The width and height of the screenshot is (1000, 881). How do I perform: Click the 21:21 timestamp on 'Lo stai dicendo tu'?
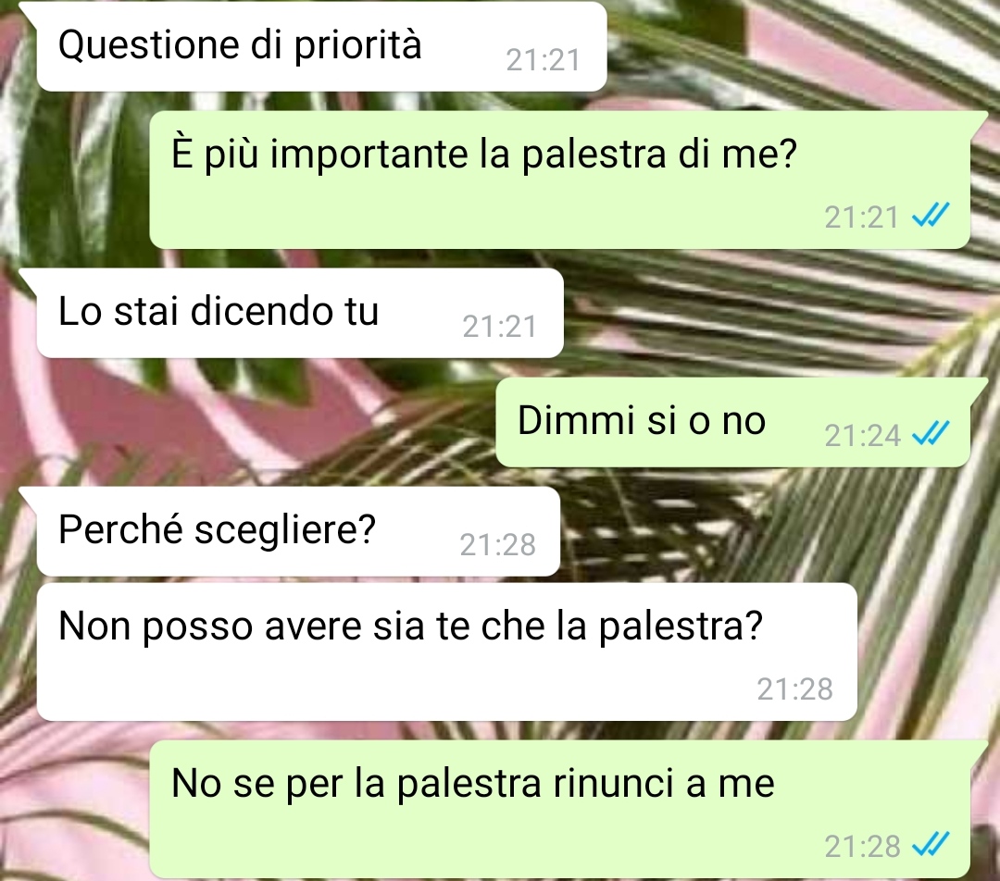[x=499, y=327]
